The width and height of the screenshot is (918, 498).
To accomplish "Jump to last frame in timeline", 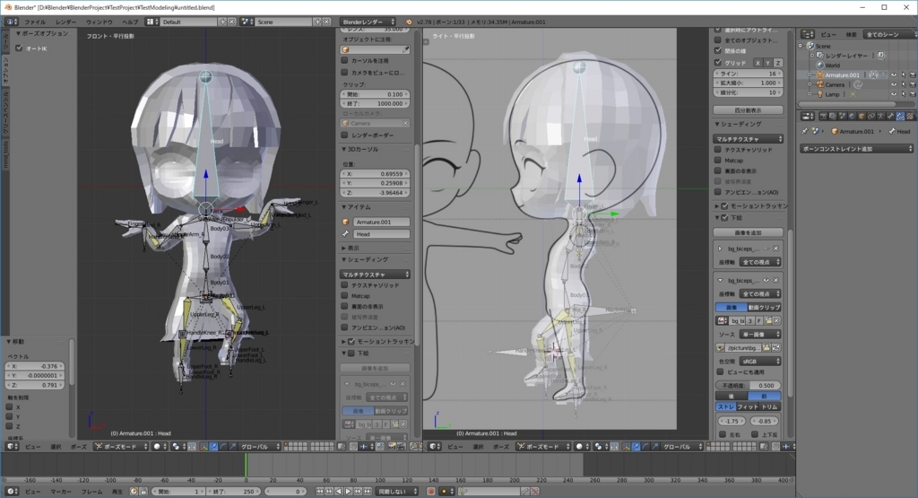I will [x=367, y=491].
